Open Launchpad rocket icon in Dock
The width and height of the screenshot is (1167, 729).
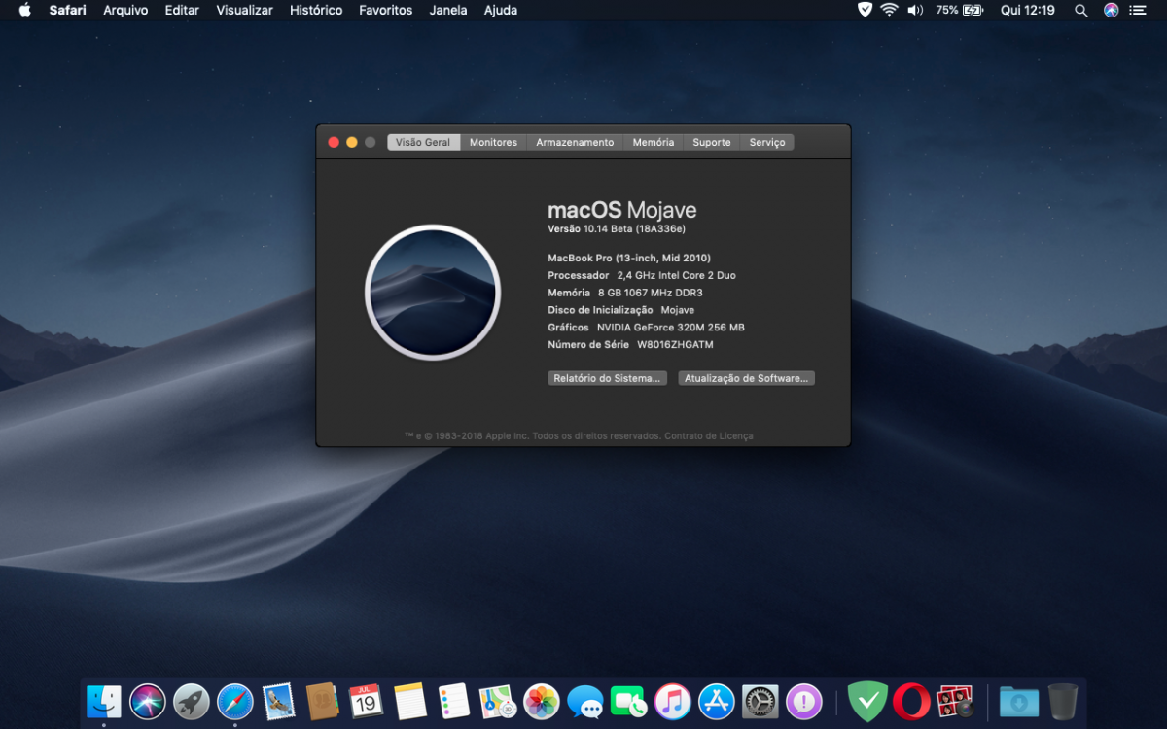pyautogui.click(x=192, y=701)
